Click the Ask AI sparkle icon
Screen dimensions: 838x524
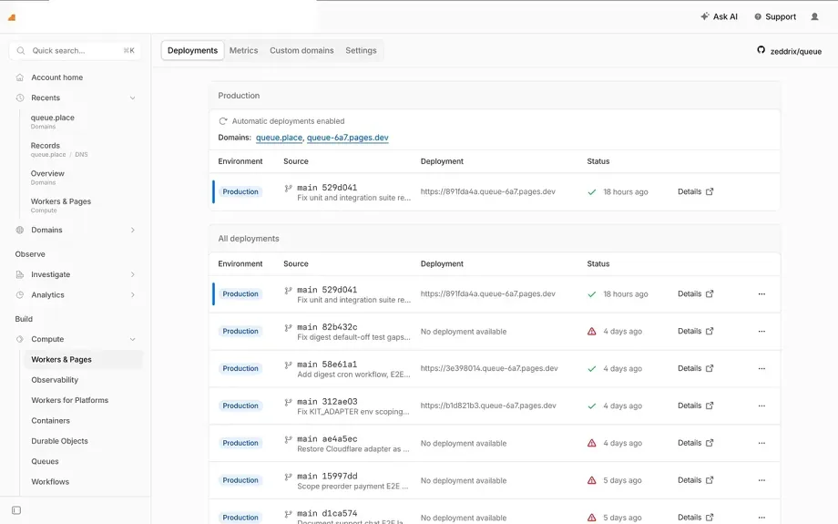[x=705, y=16]
